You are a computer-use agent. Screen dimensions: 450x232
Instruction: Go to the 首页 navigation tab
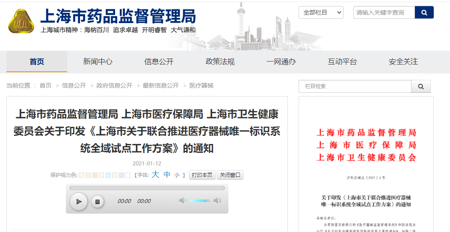37,62
